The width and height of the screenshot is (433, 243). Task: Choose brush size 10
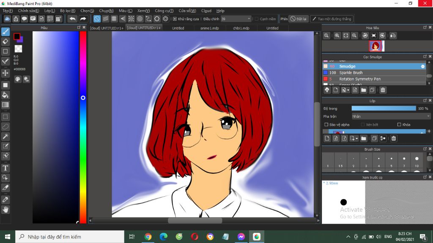tap(417, 161)
